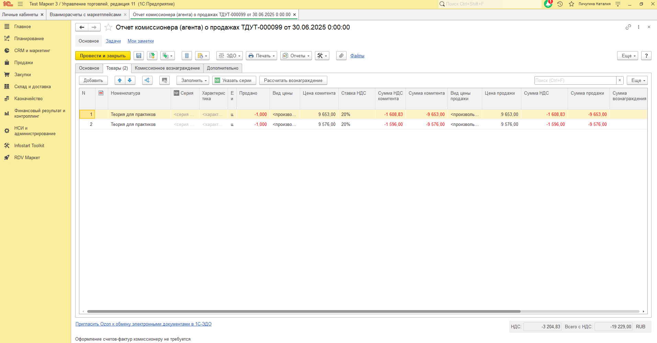Move the row up with the up arrow

coord(120,80)
